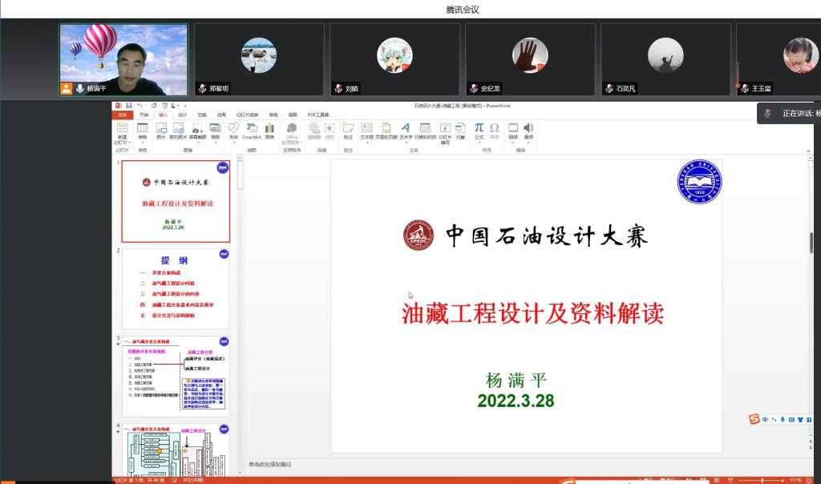Viewport: 821px width, 484px height.
Task: Click the 公式 equation pi icon
Action: tap(479, 128)
